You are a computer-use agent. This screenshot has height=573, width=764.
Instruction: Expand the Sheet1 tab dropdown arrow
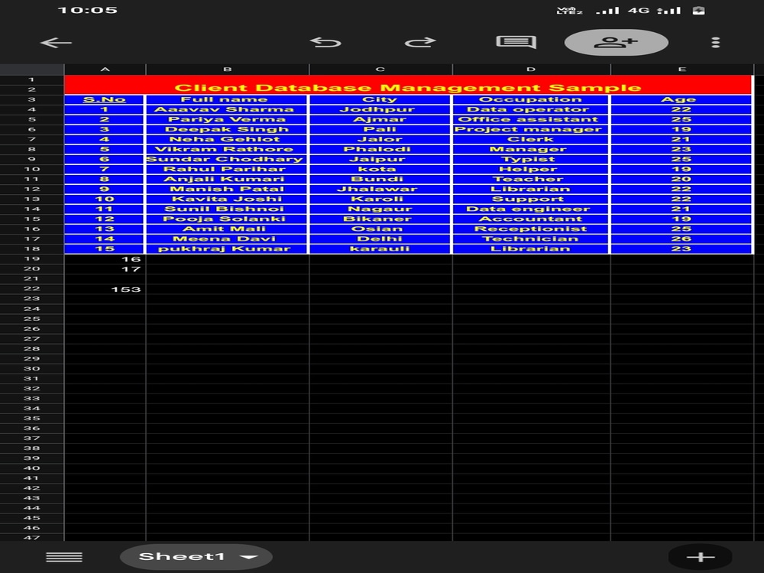[249, 558]
